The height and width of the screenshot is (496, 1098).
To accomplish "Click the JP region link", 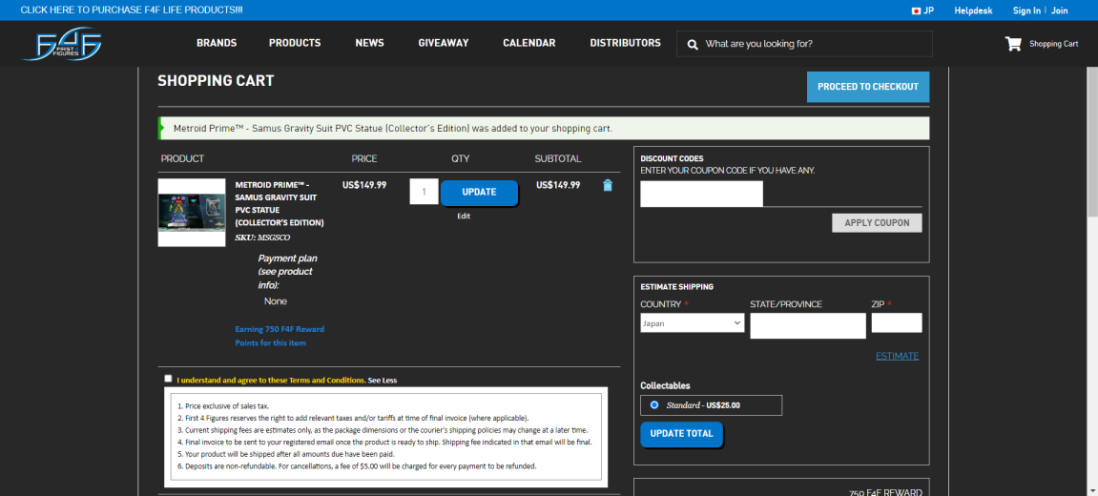I will pos(928,10).
